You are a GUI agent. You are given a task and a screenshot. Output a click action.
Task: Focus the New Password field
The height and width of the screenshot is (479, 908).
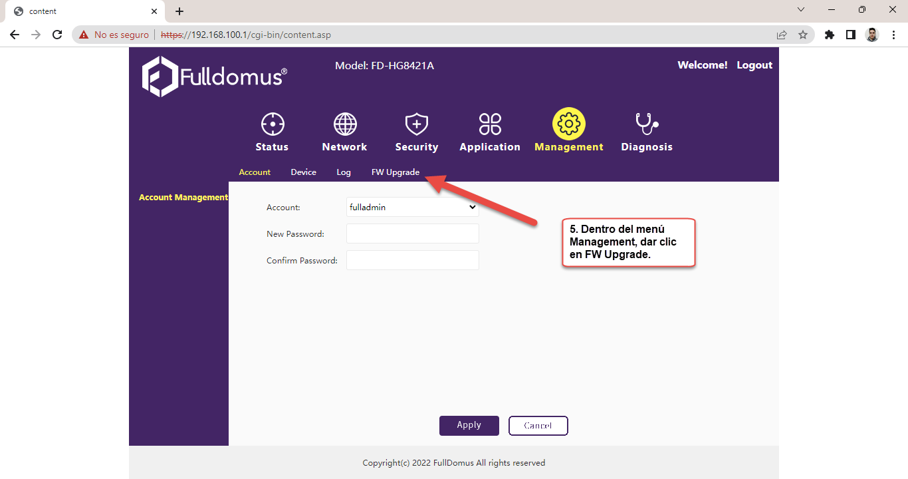[413, 234]
